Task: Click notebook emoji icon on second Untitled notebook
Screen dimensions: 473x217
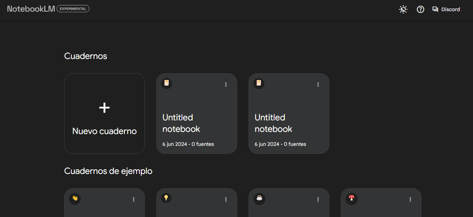Action: 259,83
